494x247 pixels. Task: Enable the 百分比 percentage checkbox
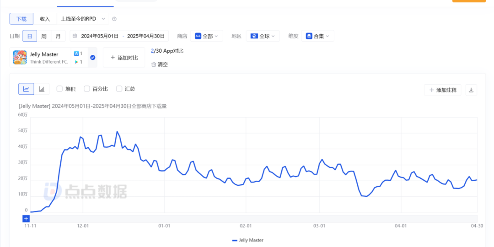[86, 89]
